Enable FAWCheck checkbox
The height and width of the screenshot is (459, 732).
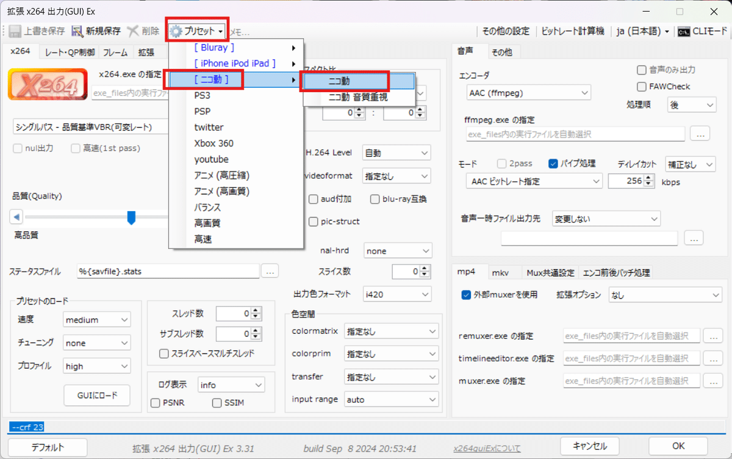(x=642, y=87)
